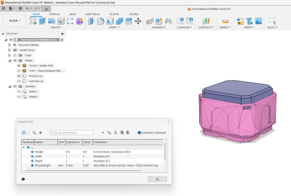Select the Press Pull tool icon
The image size is (291, 196).
91,21
